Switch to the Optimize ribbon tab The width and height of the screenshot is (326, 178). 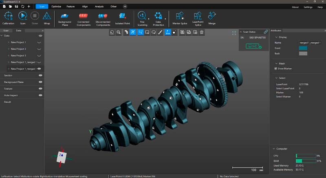(56, 7)
